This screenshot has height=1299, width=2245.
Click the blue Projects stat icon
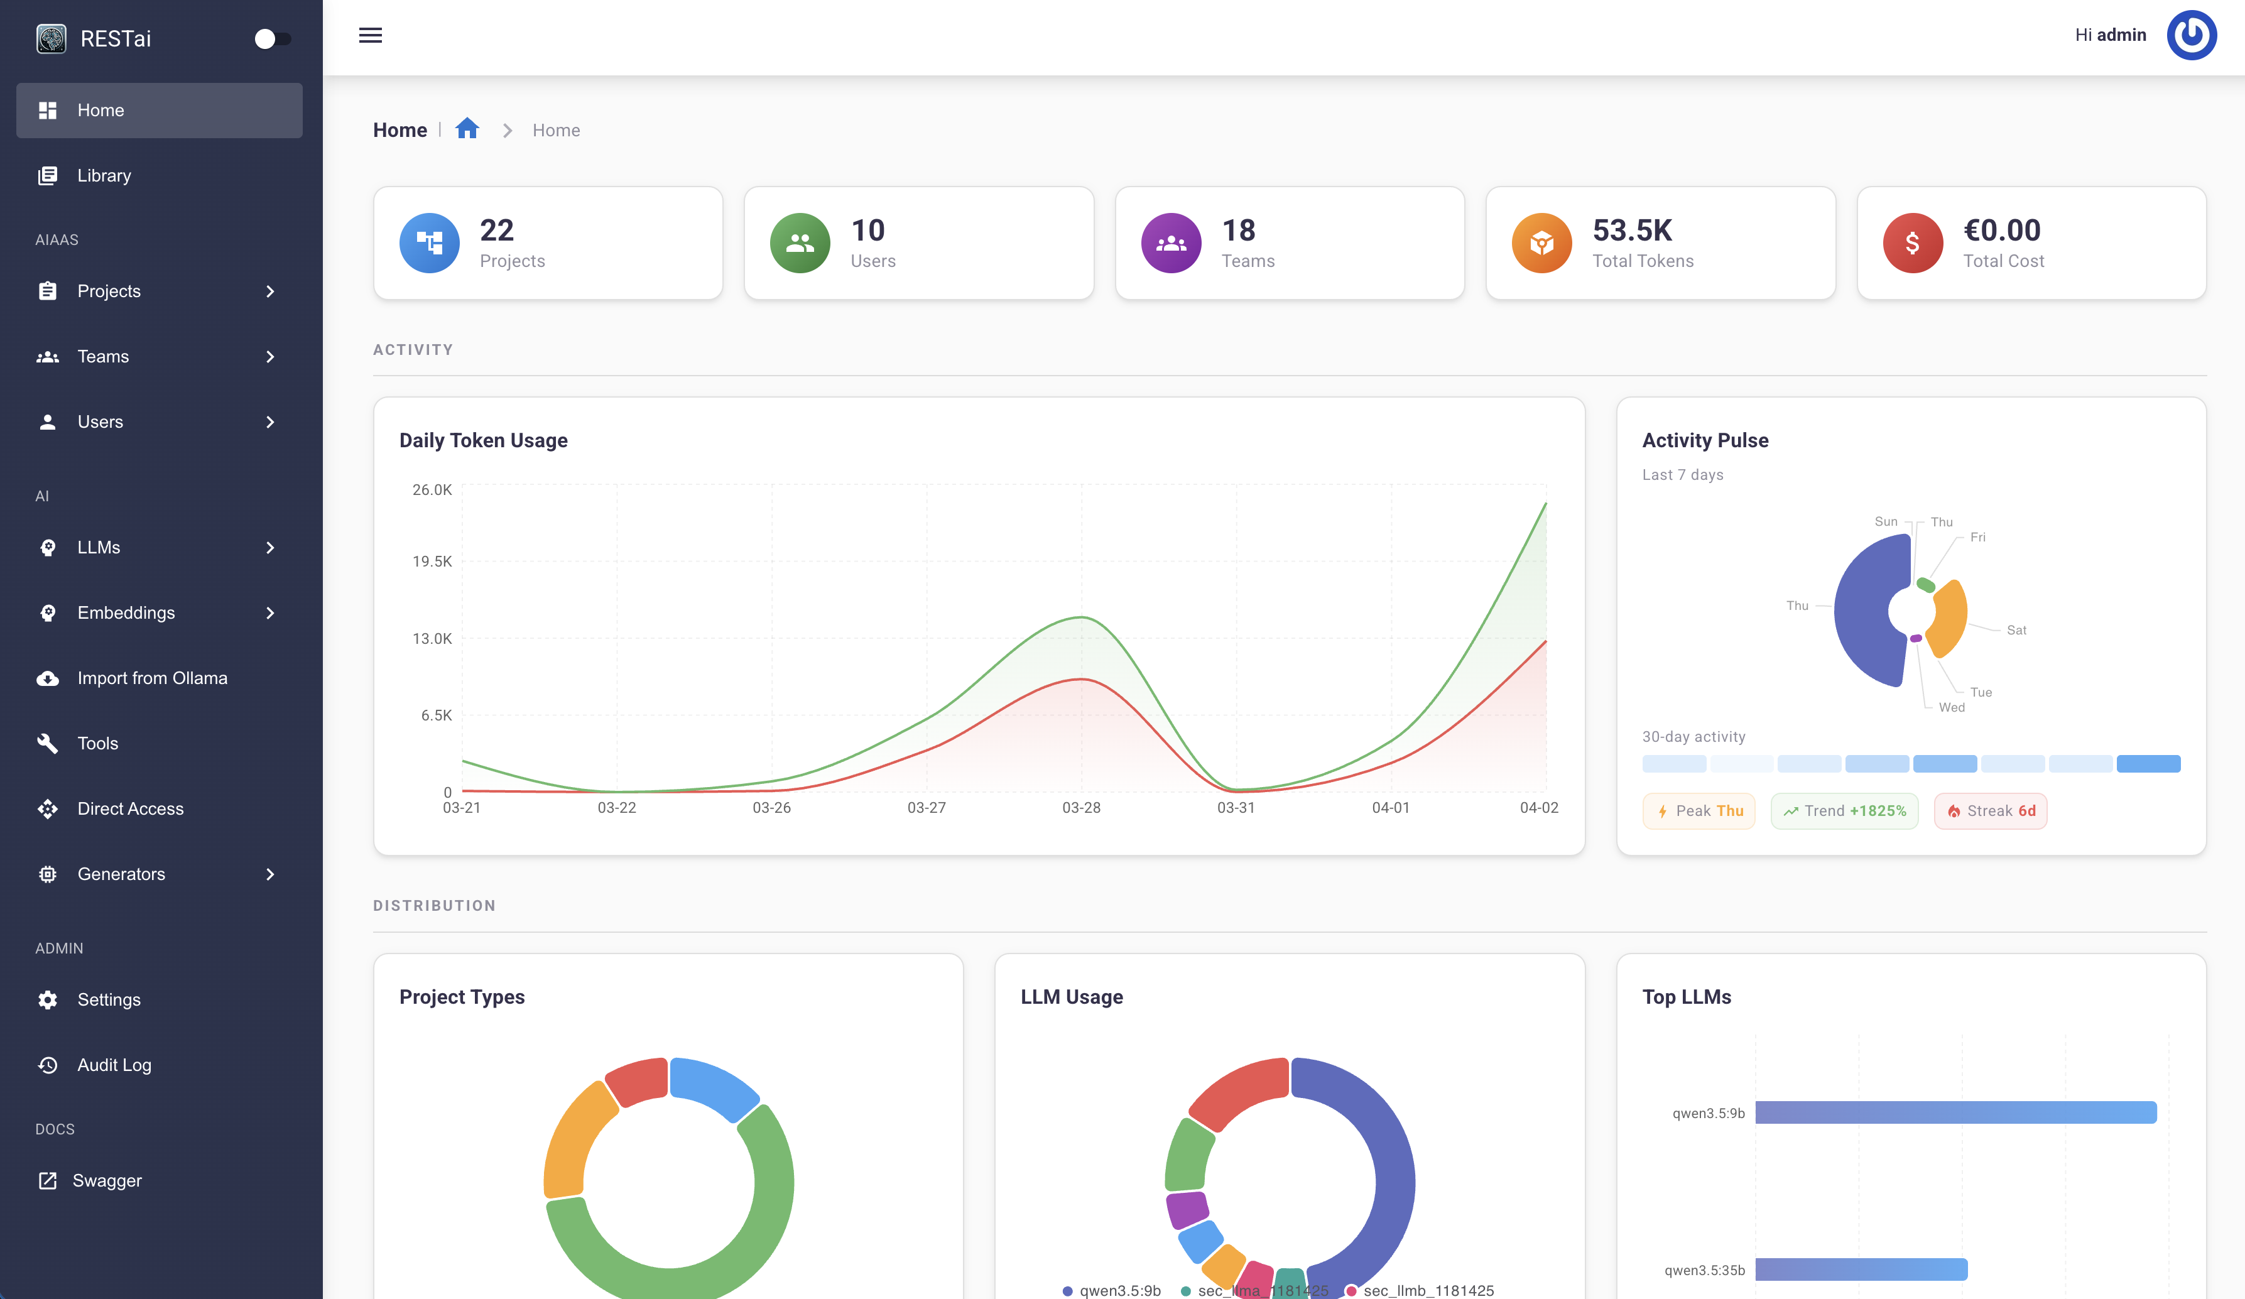tap(430, 243)
